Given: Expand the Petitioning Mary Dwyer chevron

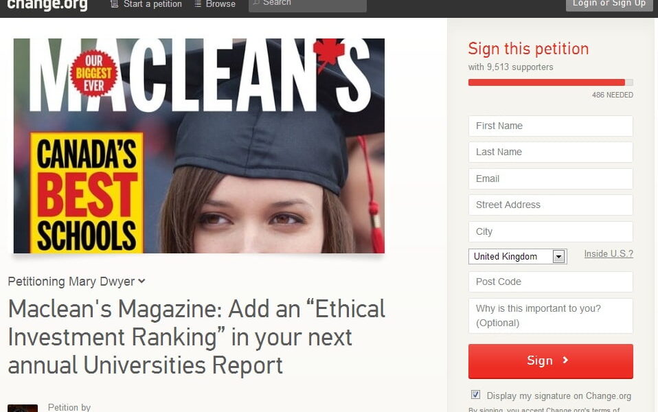Looking at the screenshot, I should pos(142,281).
